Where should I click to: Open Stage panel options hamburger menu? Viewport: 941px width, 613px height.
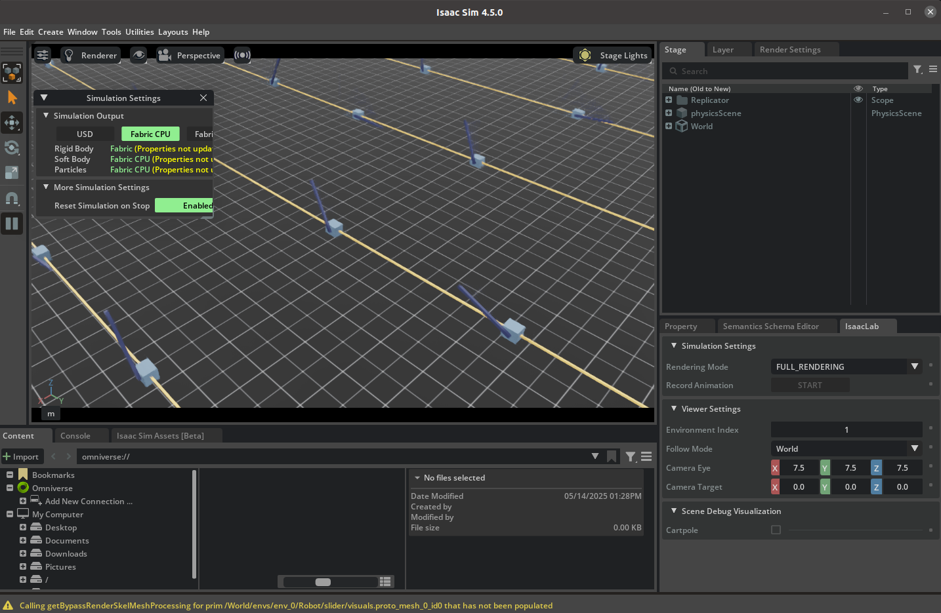point(933,69)
